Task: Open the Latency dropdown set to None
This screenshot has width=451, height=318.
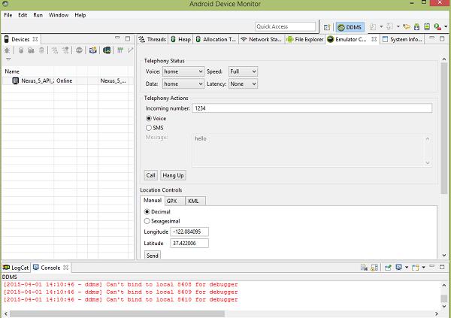Action: tap(243, 83)
